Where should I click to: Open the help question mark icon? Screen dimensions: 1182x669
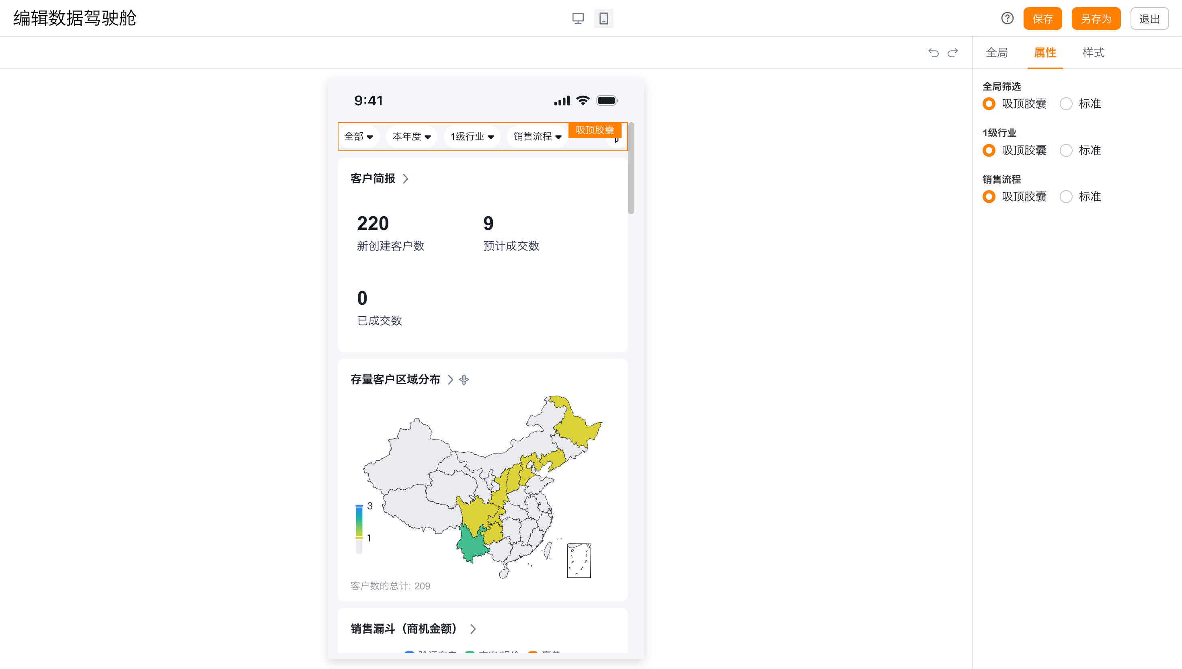pyautogui.click(x=1007, y=18)
